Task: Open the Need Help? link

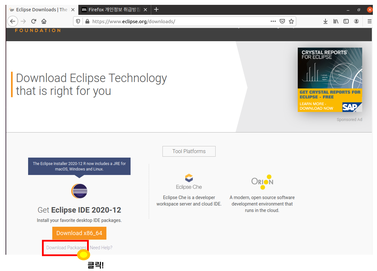Action: (101, 247)
